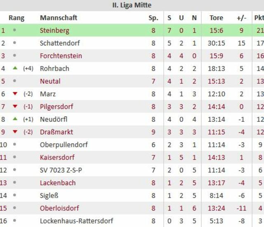264x227 pixels.
Task: Select the Oberloisdorf team row
Action: pos(132,208)
